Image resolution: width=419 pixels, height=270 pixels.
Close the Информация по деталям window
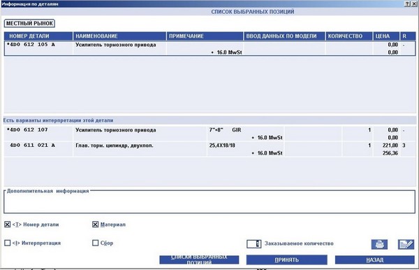[413, 3]
